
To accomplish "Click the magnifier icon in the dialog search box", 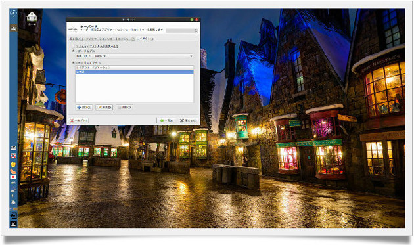I will click(x=196, y=31).
